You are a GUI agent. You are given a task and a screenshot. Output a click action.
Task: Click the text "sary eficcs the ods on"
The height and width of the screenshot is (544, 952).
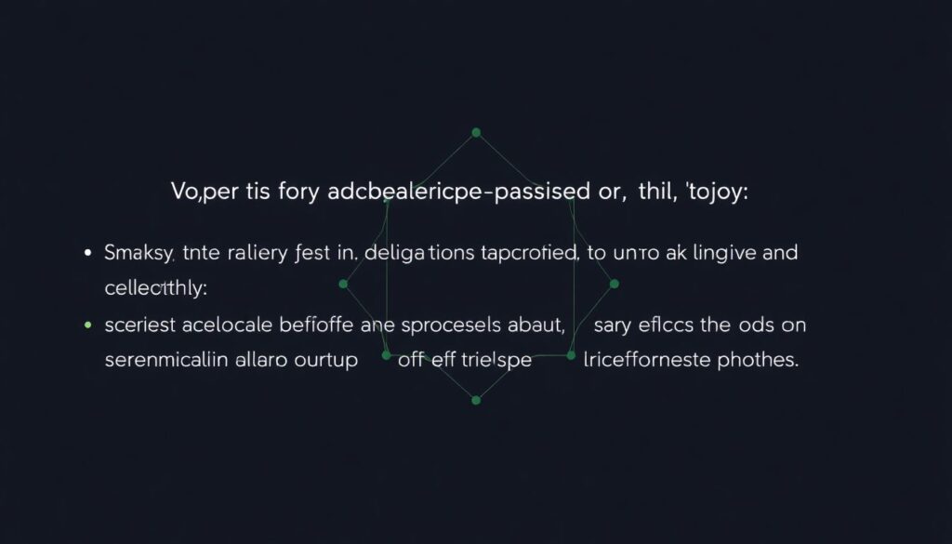(x=699, y=325)
